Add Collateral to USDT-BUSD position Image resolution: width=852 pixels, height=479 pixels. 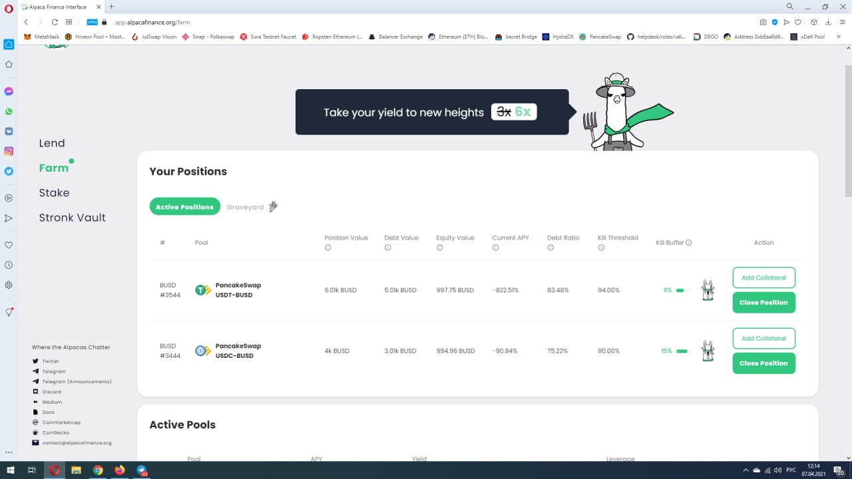[763, 277]
